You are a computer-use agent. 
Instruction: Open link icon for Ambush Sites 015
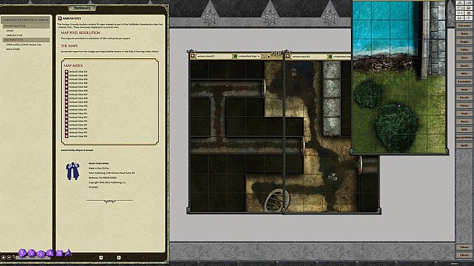(66, 125)
